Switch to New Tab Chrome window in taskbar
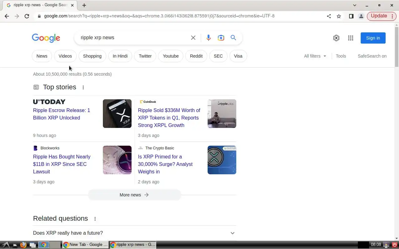399x249 pixels. point(85,245)
